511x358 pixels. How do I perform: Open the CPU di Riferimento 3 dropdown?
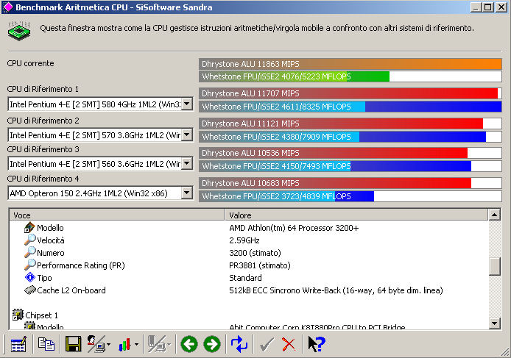(x=187, y=163)
